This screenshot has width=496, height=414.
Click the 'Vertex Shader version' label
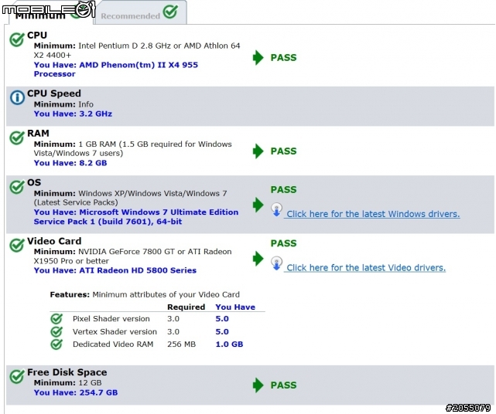coord(115,332)
